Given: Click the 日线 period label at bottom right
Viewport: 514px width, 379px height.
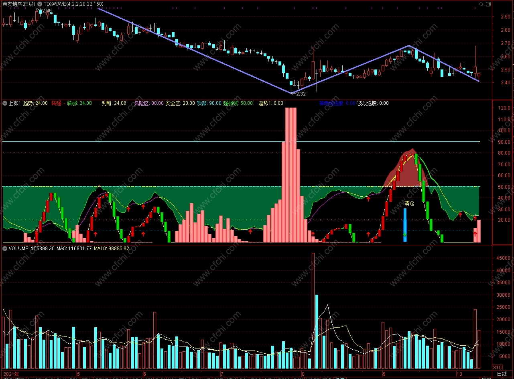Looking at the screenshot, I should 502,374.
